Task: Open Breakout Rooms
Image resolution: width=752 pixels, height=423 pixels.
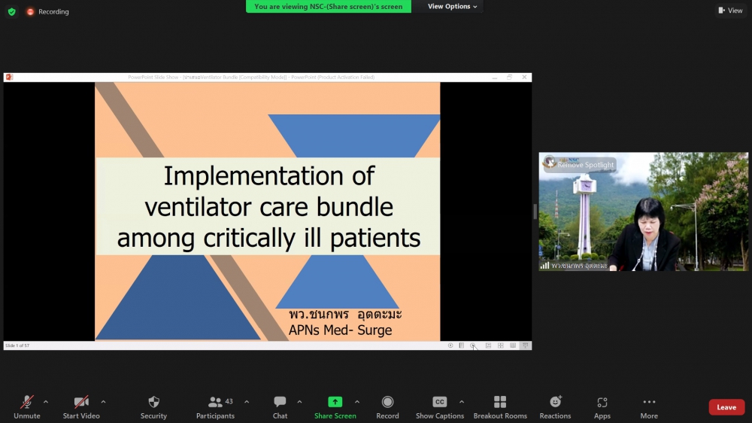Action: tap(500, 406)
